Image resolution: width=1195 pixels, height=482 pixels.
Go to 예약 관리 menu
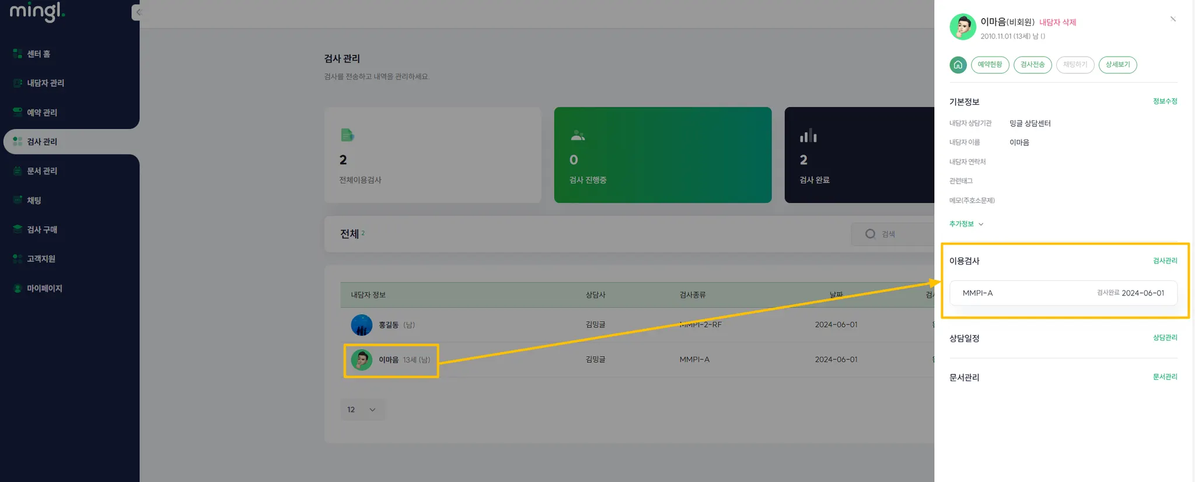click(x=42, y=112)
